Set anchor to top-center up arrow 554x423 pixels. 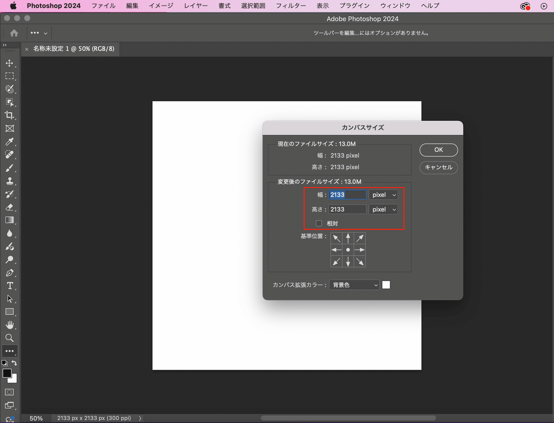point(348,238)
